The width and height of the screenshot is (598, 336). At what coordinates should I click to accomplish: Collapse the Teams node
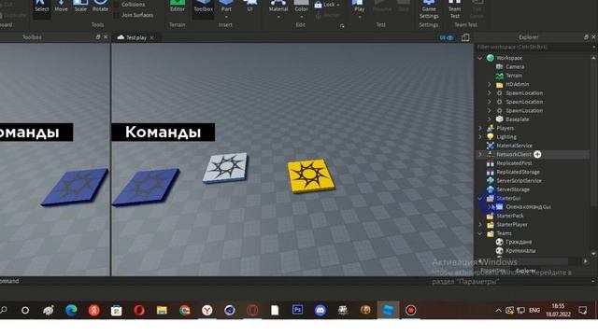pyautogui.click(x=479, y=233)
